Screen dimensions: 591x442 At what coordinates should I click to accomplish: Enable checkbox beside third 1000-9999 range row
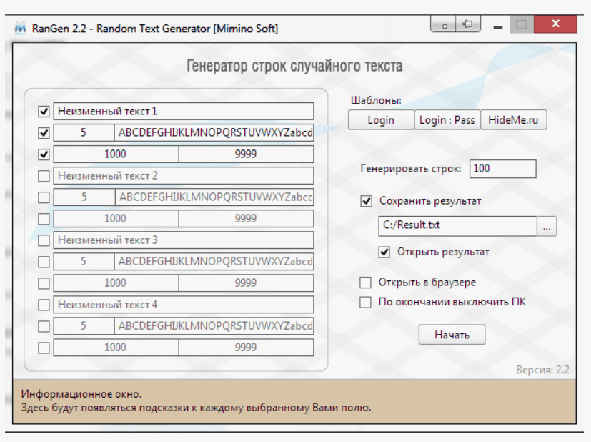pos(44,283)
